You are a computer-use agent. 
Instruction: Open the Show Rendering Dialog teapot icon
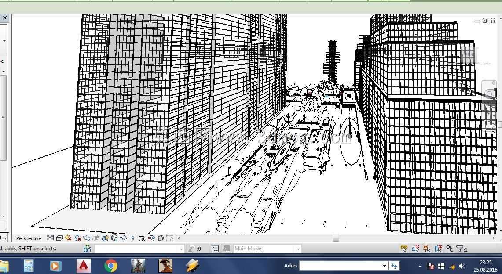point(87,238)
